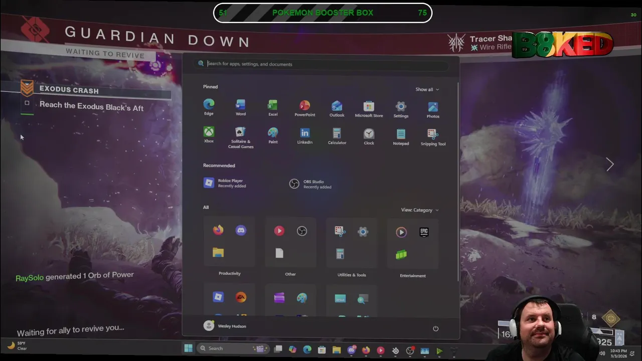Viewport: 642px width, 361px height.
Task: Open Calculator in Utilities & Tools folder
Action: pos(340,254)
